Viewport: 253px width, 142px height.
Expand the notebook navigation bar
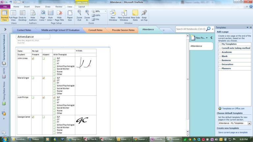pyautogui.click(x=5, y=29)
